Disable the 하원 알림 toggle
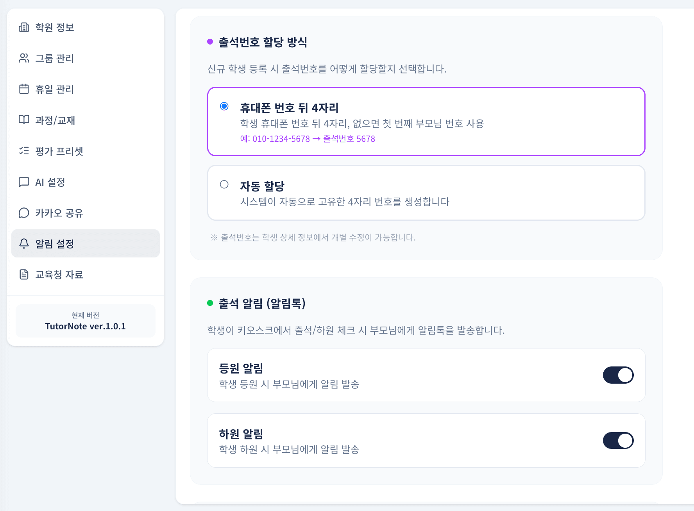 click(x=618, y=440)
